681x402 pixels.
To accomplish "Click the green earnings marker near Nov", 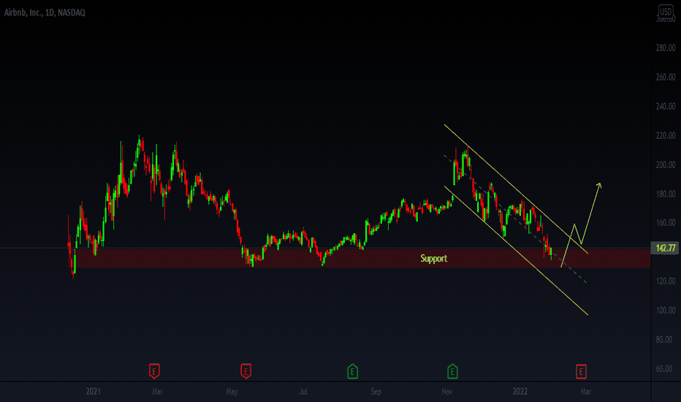I will point(452,371).
